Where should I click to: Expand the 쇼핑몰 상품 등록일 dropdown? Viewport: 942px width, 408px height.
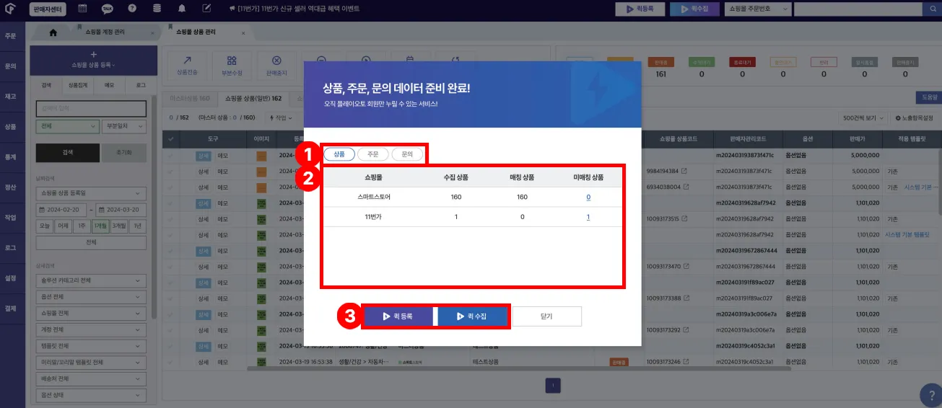pos(92,193)
